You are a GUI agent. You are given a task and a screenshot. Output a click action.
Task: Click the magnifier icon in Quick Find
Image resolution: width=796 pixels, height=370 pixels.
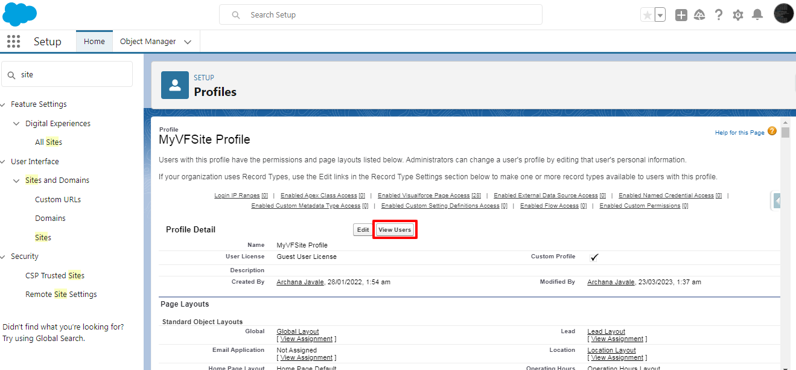tap(11, 75)
